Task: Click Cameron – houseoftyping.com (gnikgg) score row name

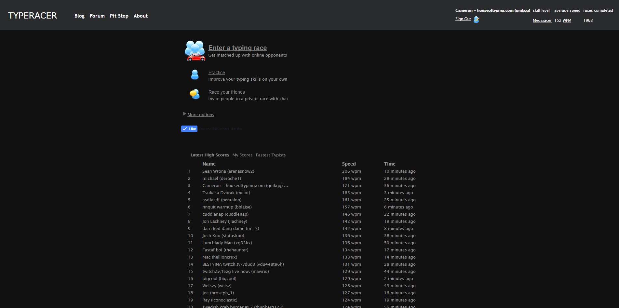Action: pyautogui.click(x=245, y=186)
